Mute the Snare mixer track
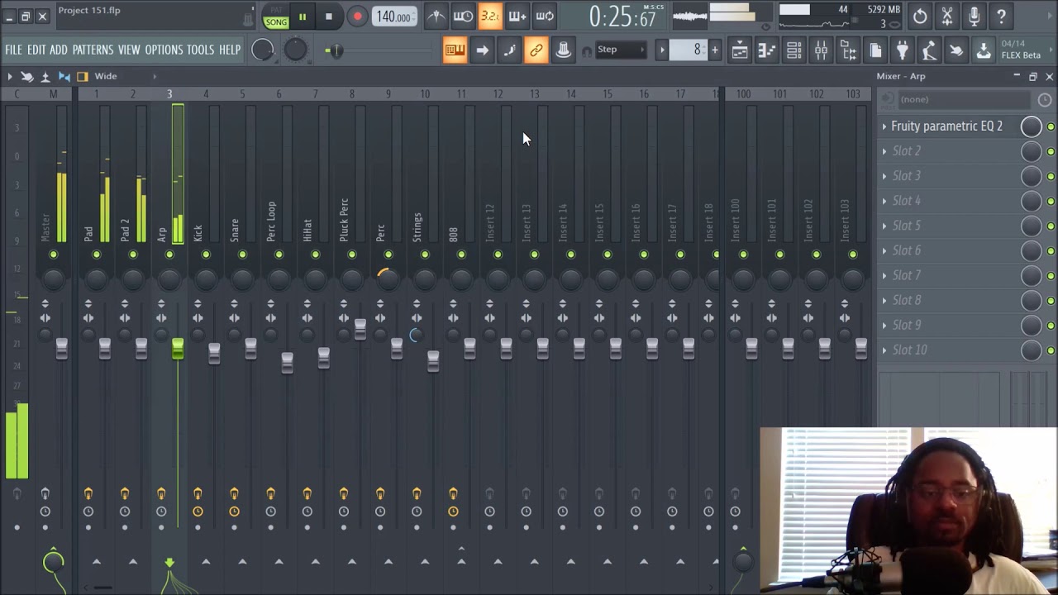Viewport: 1058px width, 595px height. point(242,255)
